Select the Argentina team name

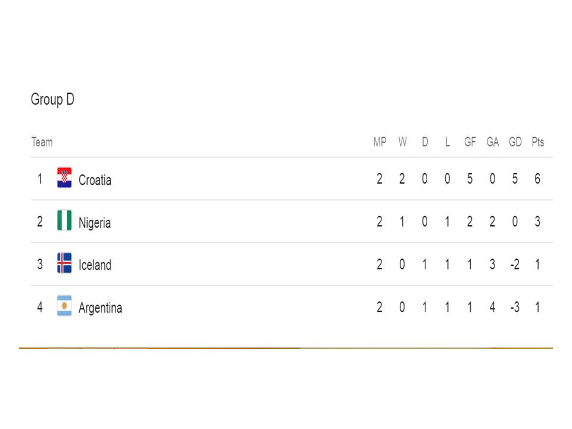click(x=100, y=308)
